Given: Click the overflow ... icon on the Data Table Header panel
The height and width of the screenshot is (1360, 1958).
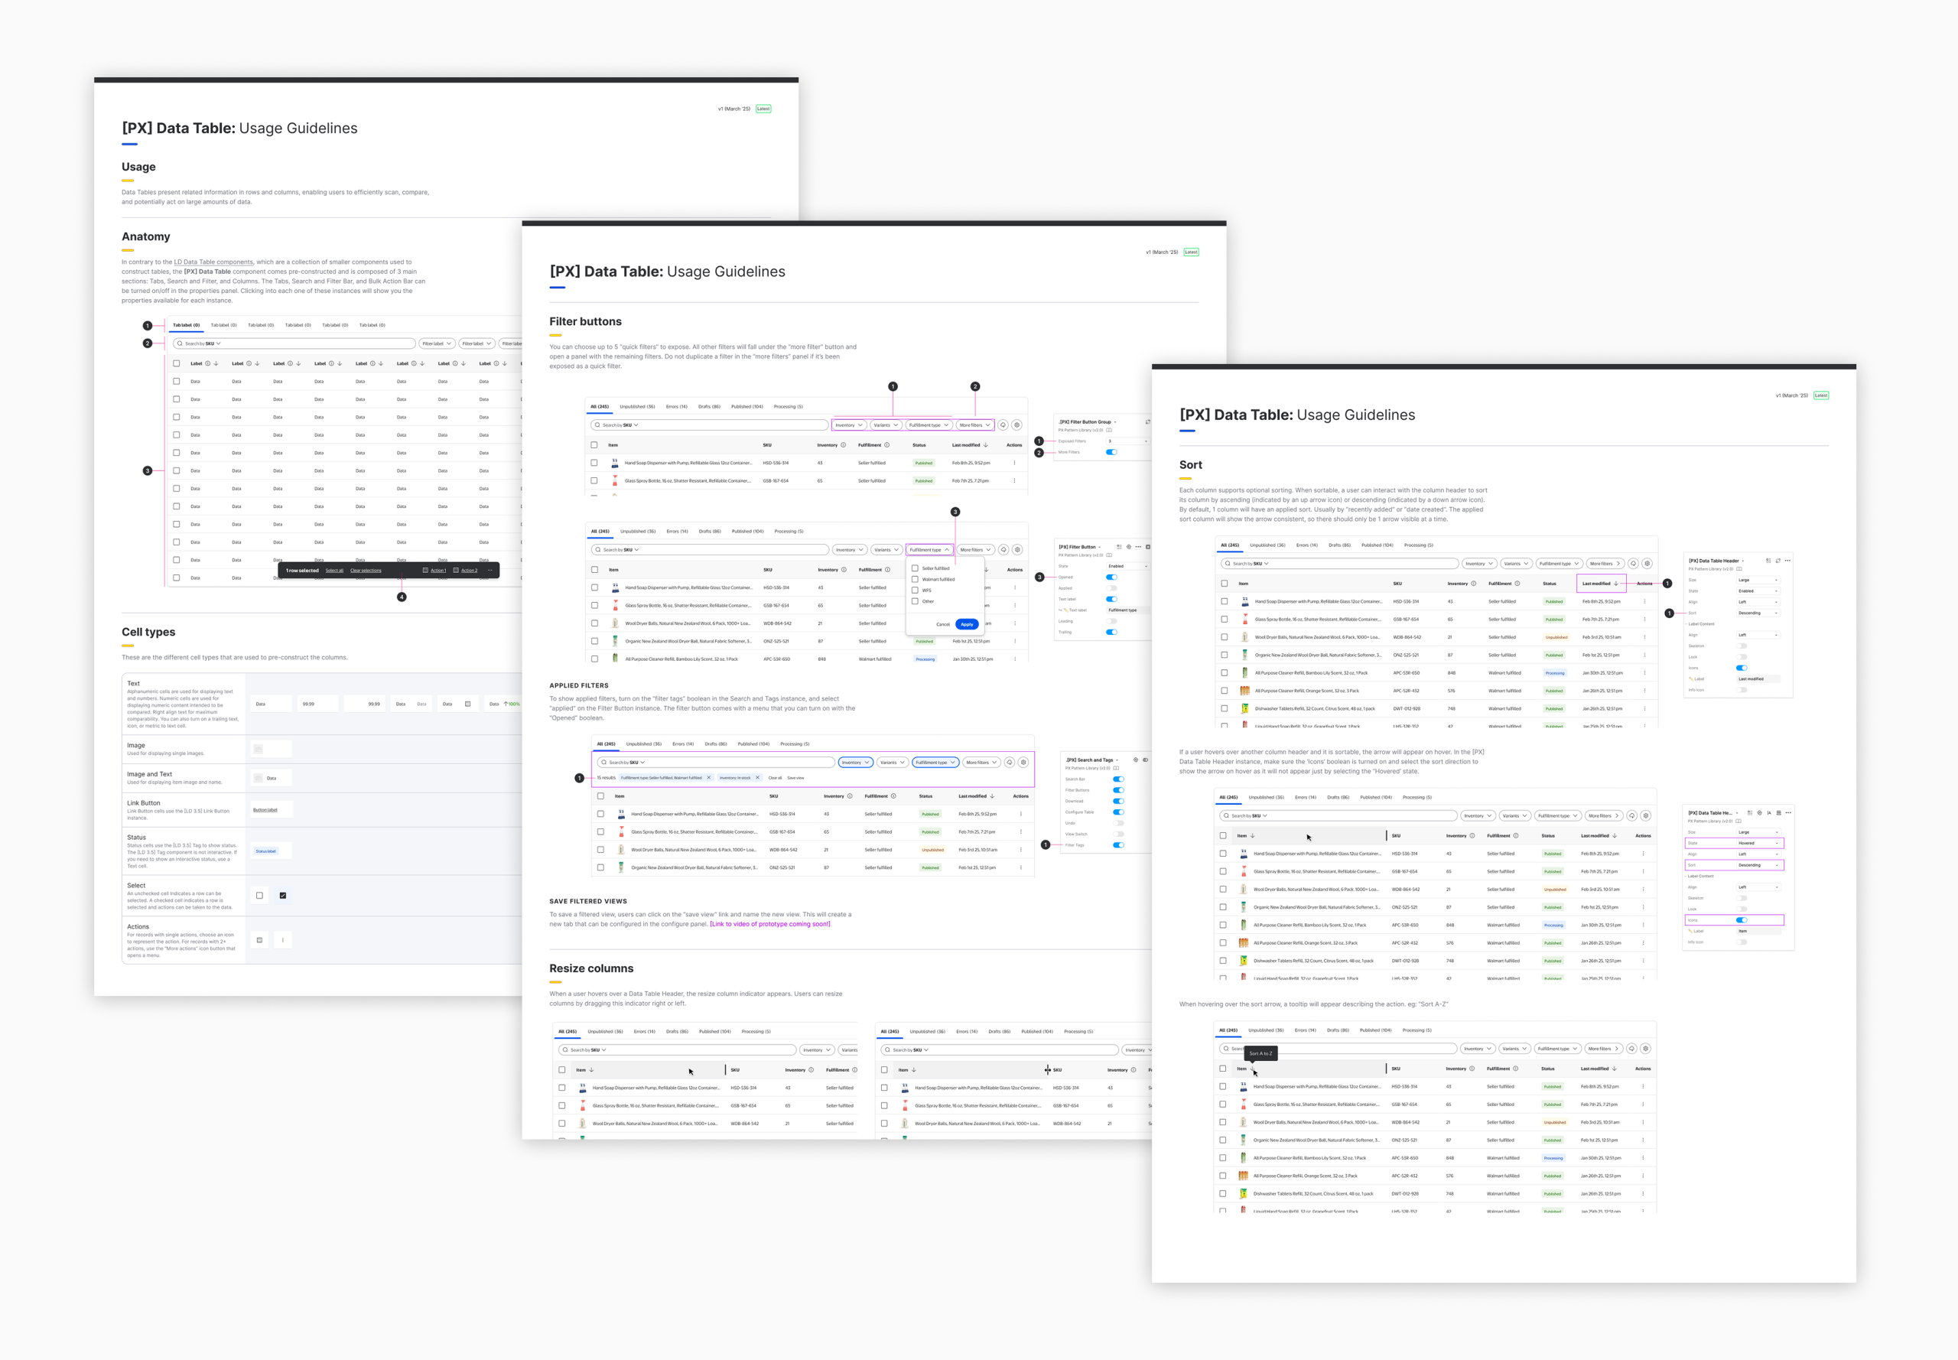Looking at the screenshot, I should point(1787,561).
